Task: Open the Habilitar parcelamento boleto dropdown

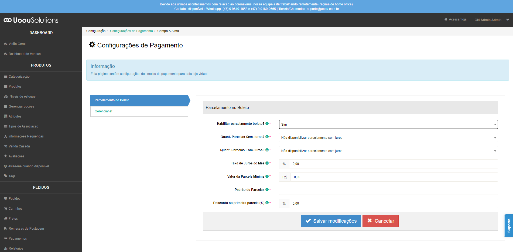Action: pos(388,125)
